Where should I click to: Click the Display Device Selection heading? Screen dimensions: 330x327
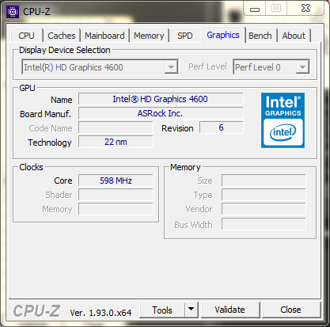[x=65, y=50]
